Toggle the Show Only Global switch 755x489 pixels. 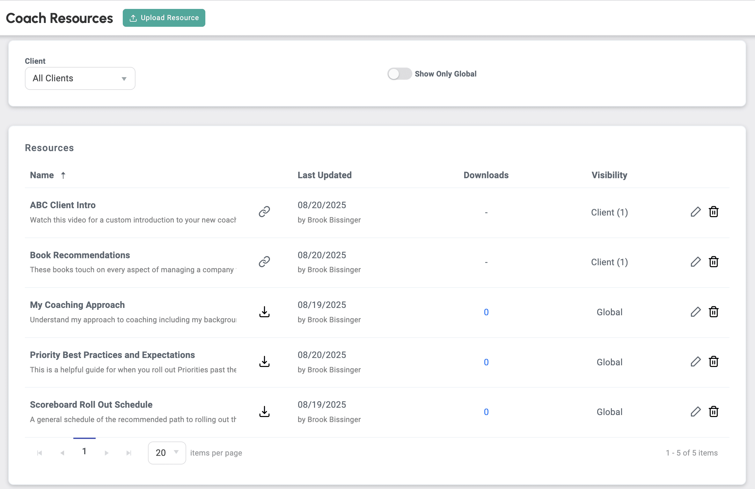[399, 74]
